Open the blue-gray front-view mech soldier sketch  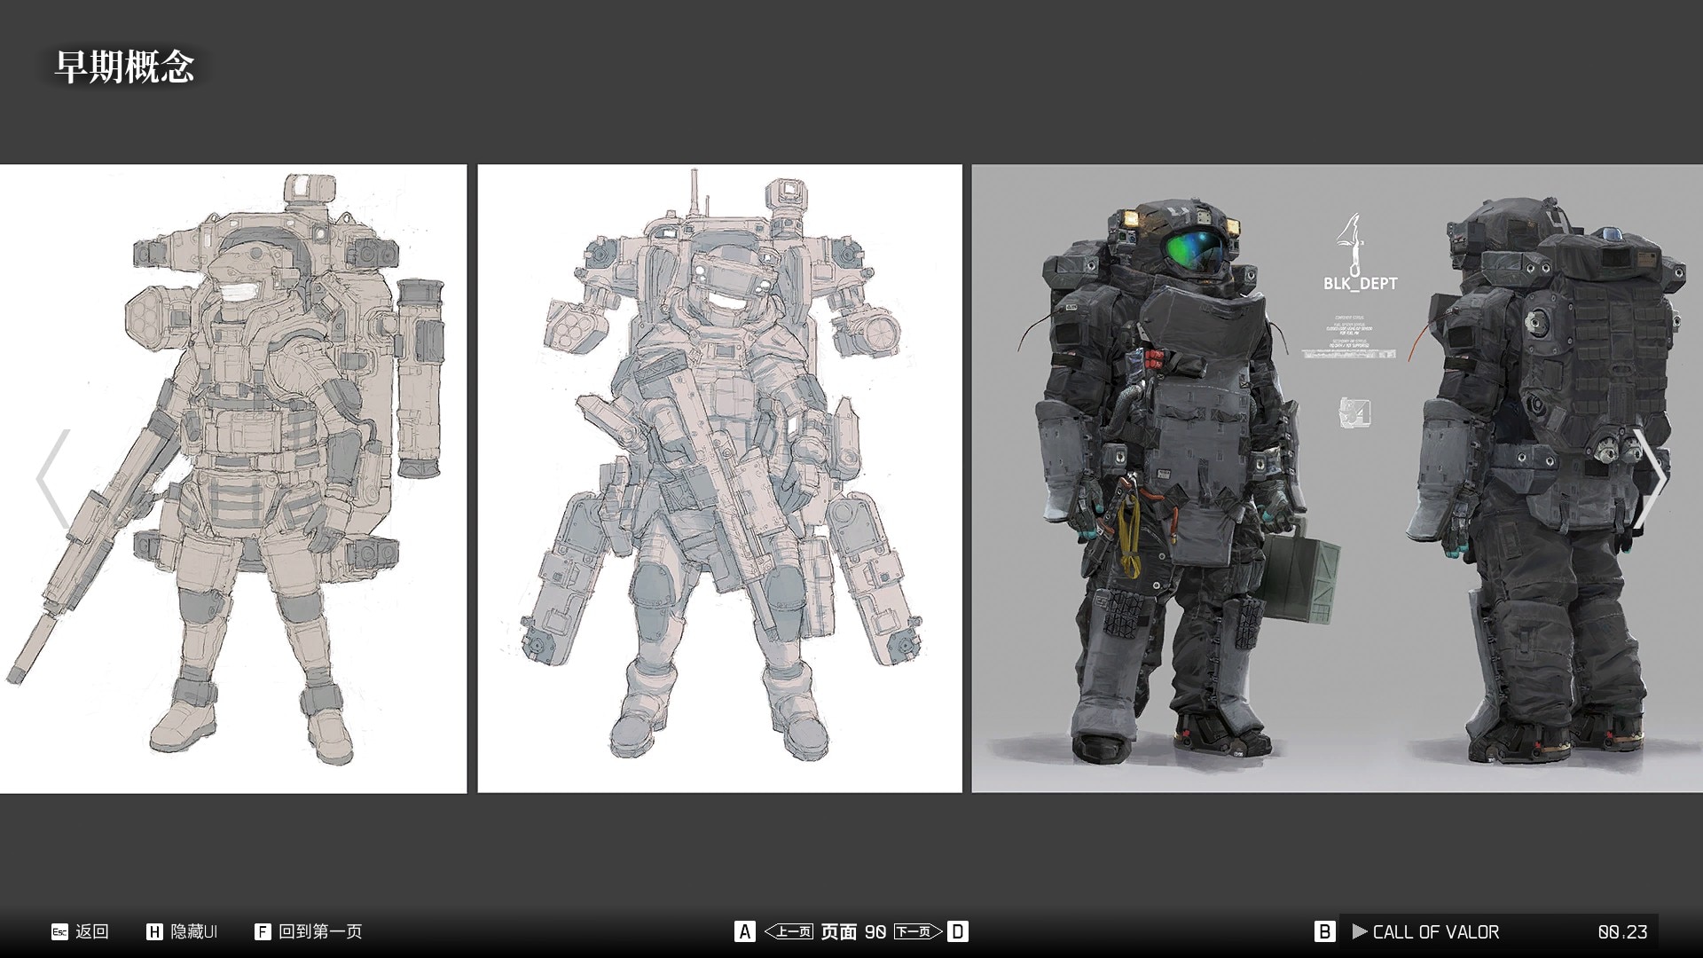coord(719,479)
